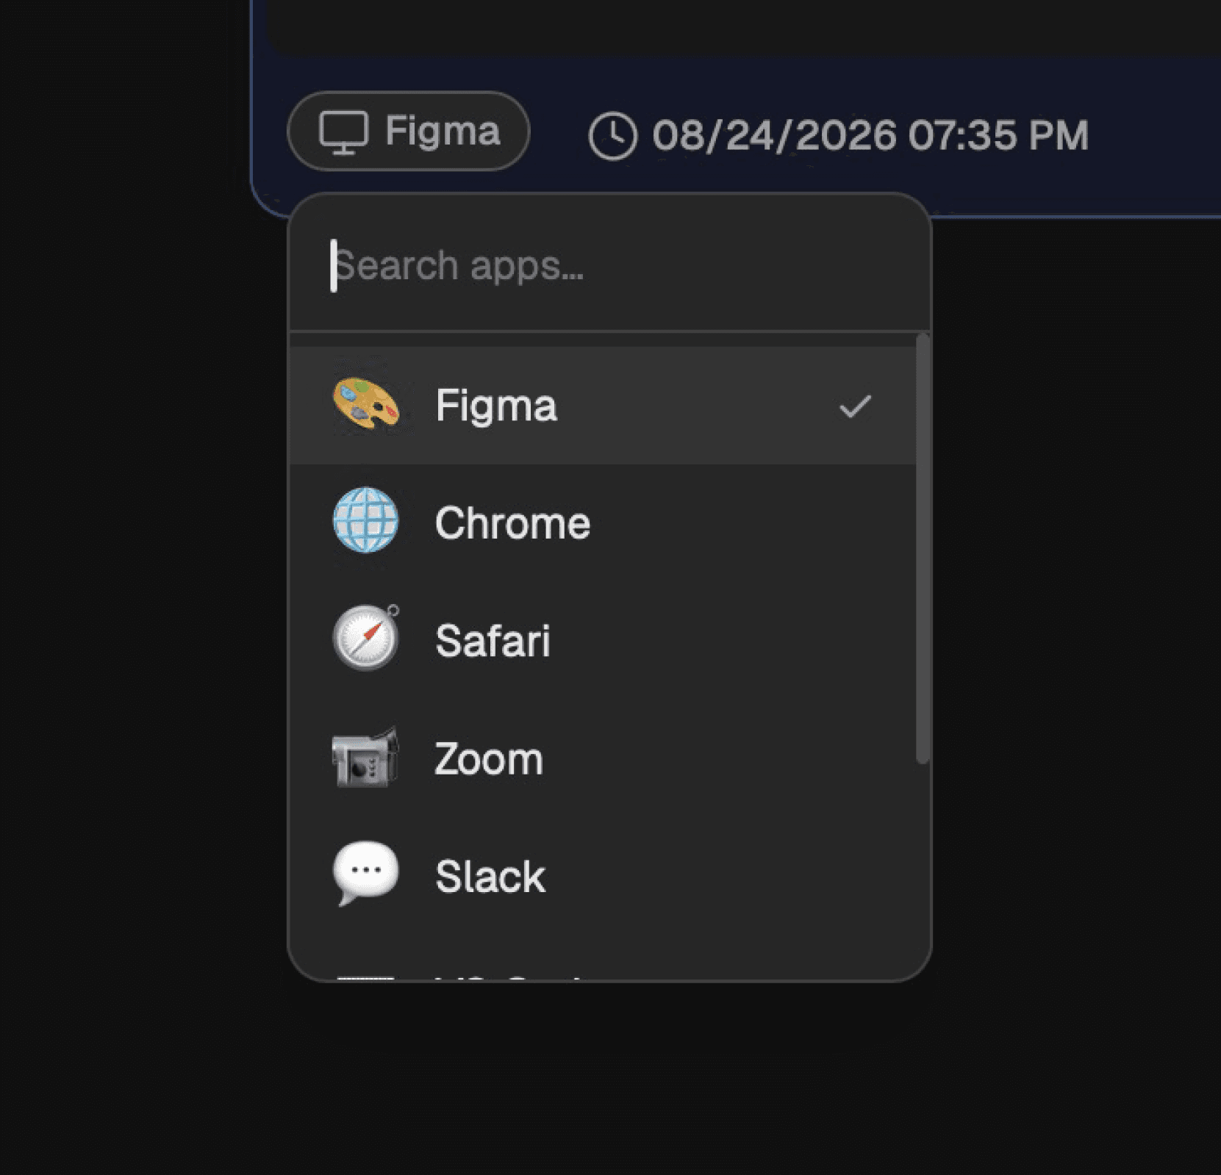The height and width of the screenshot is (1175, 1221).
Task: Choose Chrome from the app list
Action: click(x=603, y=523)
